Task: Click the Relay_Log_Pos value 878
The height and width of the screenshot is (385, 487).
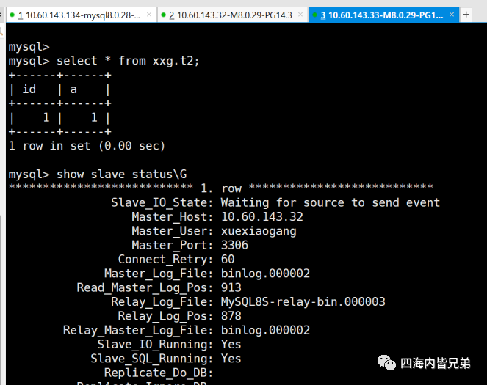Action: (231, 316)
